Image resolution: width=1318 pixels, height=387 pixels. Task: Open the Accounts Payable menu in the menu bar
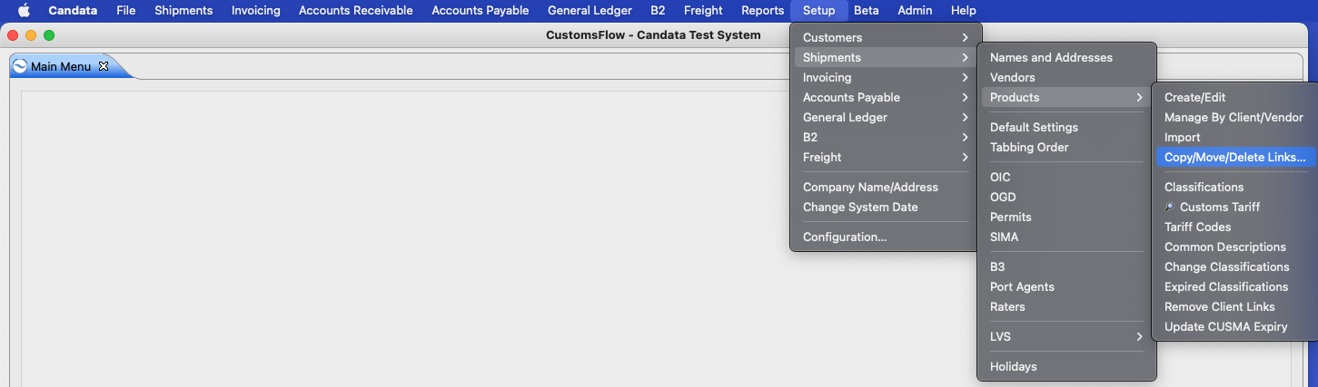(x=481, y=11)
